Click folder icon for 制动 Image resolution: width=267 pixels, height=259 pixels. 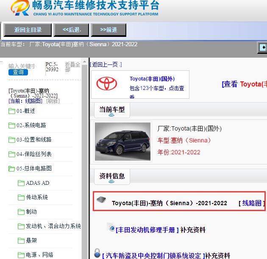click(x=21, y=212)
